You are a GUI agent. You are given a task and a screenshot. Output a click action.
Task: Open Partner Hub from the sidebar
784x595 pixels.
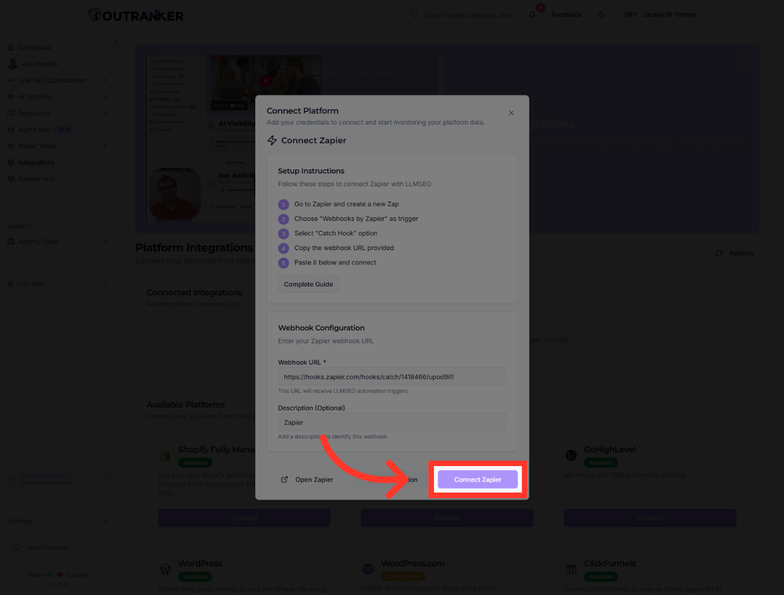click(36, 179)
